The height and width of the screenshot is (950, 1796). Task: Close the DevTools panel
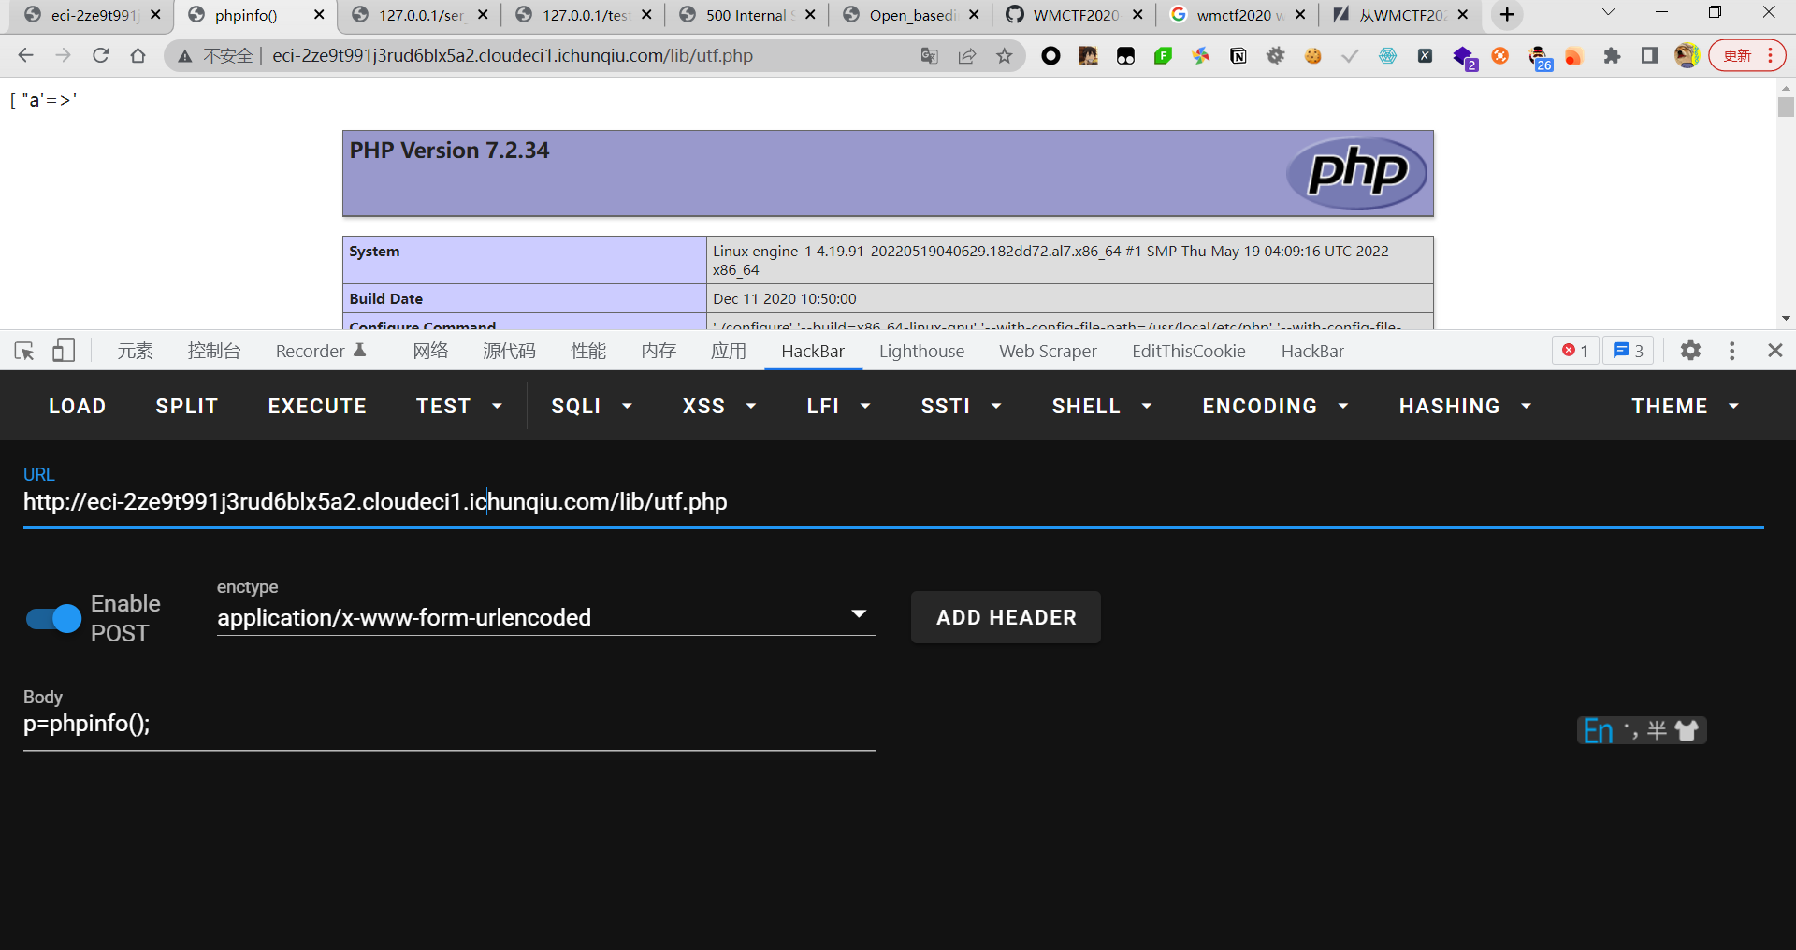pyautogui.click(x=1775, y=351)
